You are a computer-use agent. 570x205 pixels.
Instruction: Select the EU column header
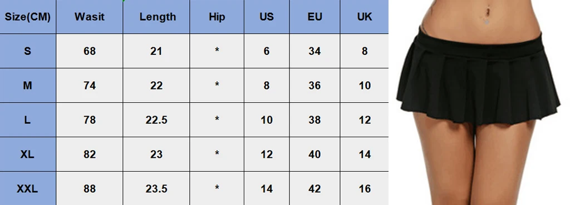315,17
